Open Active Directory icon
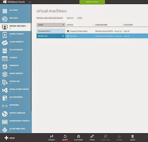The height and width of the screenshot is (142, 148). (5, 130)
